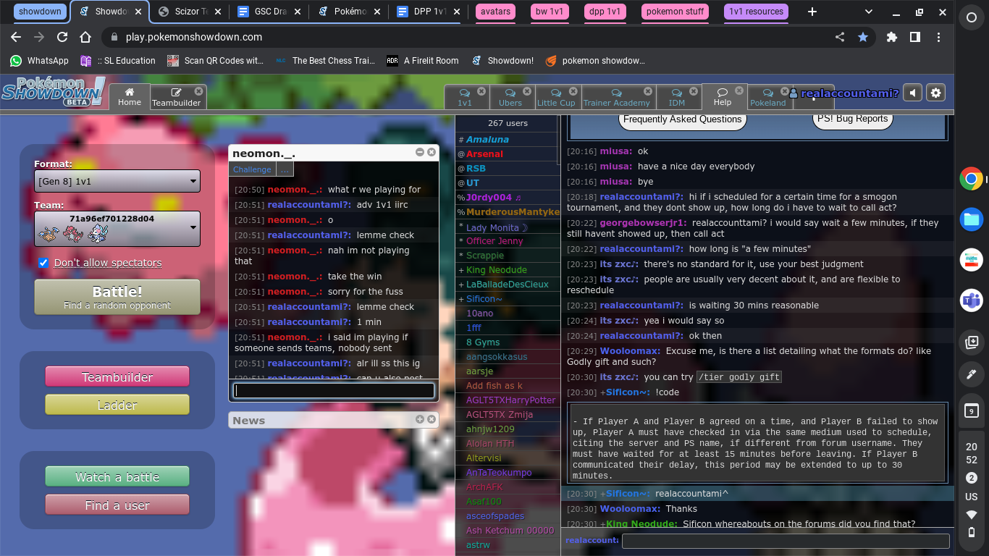Open the Ladder button
The height and width of the screenshot is (556, 989).
[117, 405]
